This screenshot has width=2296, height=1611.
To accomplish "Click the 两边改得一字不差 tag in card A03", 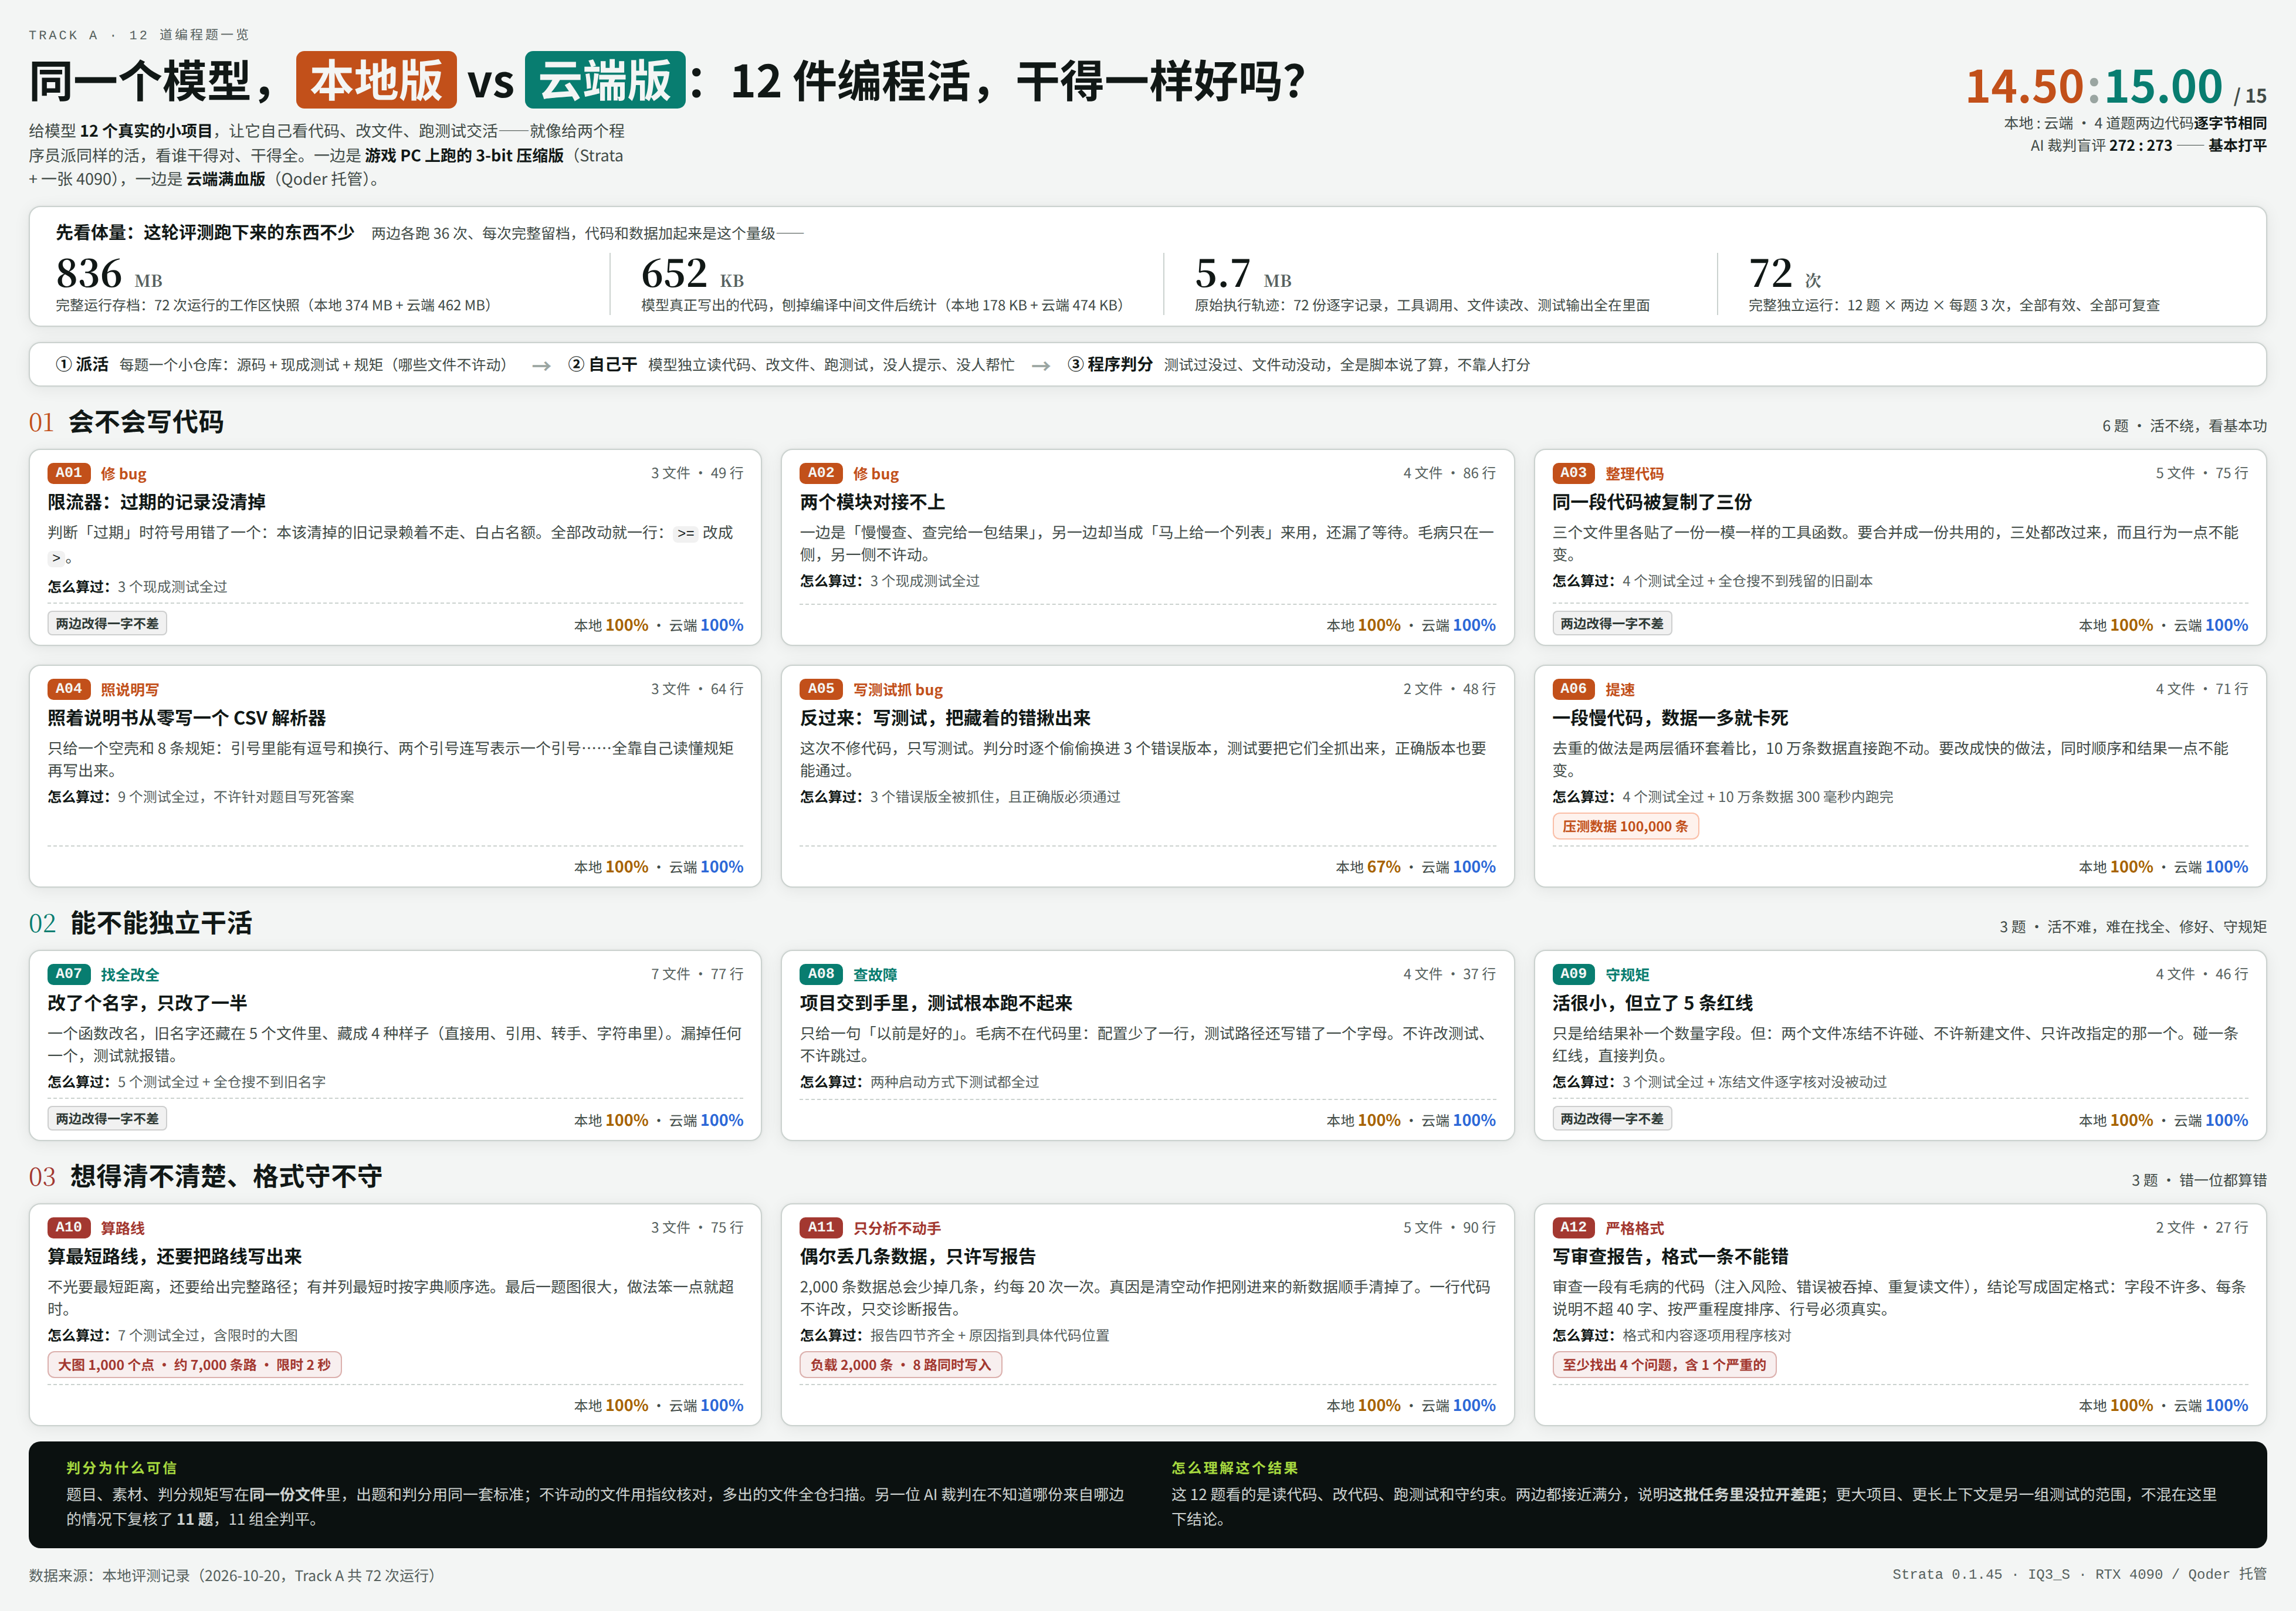I will coord(1612,623).
